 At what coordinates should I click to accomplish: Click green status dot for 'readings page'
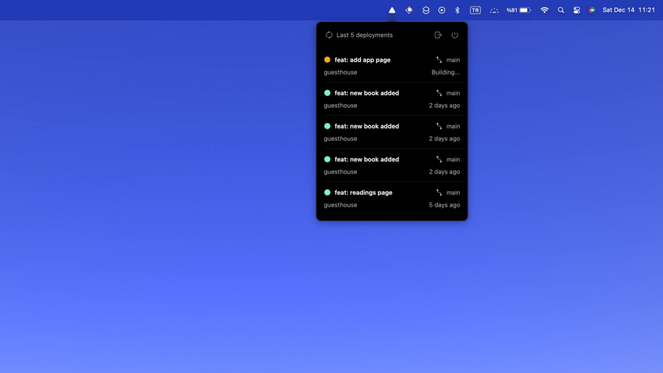coord(327,192)
